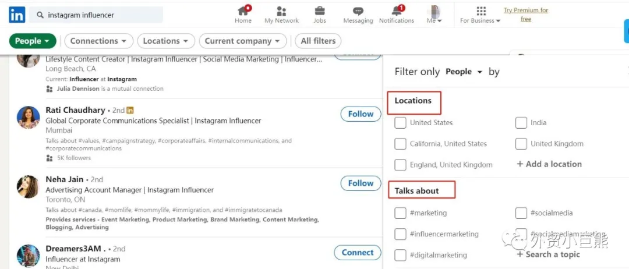
Task: Open the Messaging chat icon
Action: tap(358, 11)
